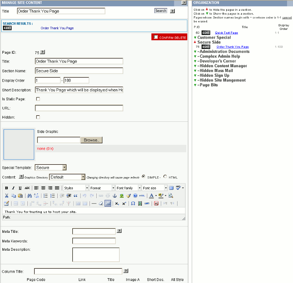Toggle fullscreen editor mode
Image resolution: width=293 pixels, height=283 pixels.
(171, 188)
